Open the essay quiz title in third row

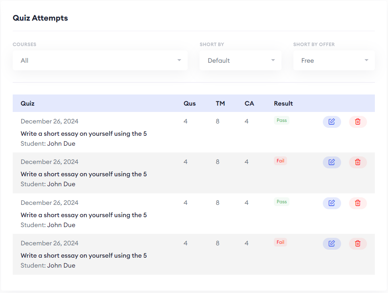tap(84, 215)
